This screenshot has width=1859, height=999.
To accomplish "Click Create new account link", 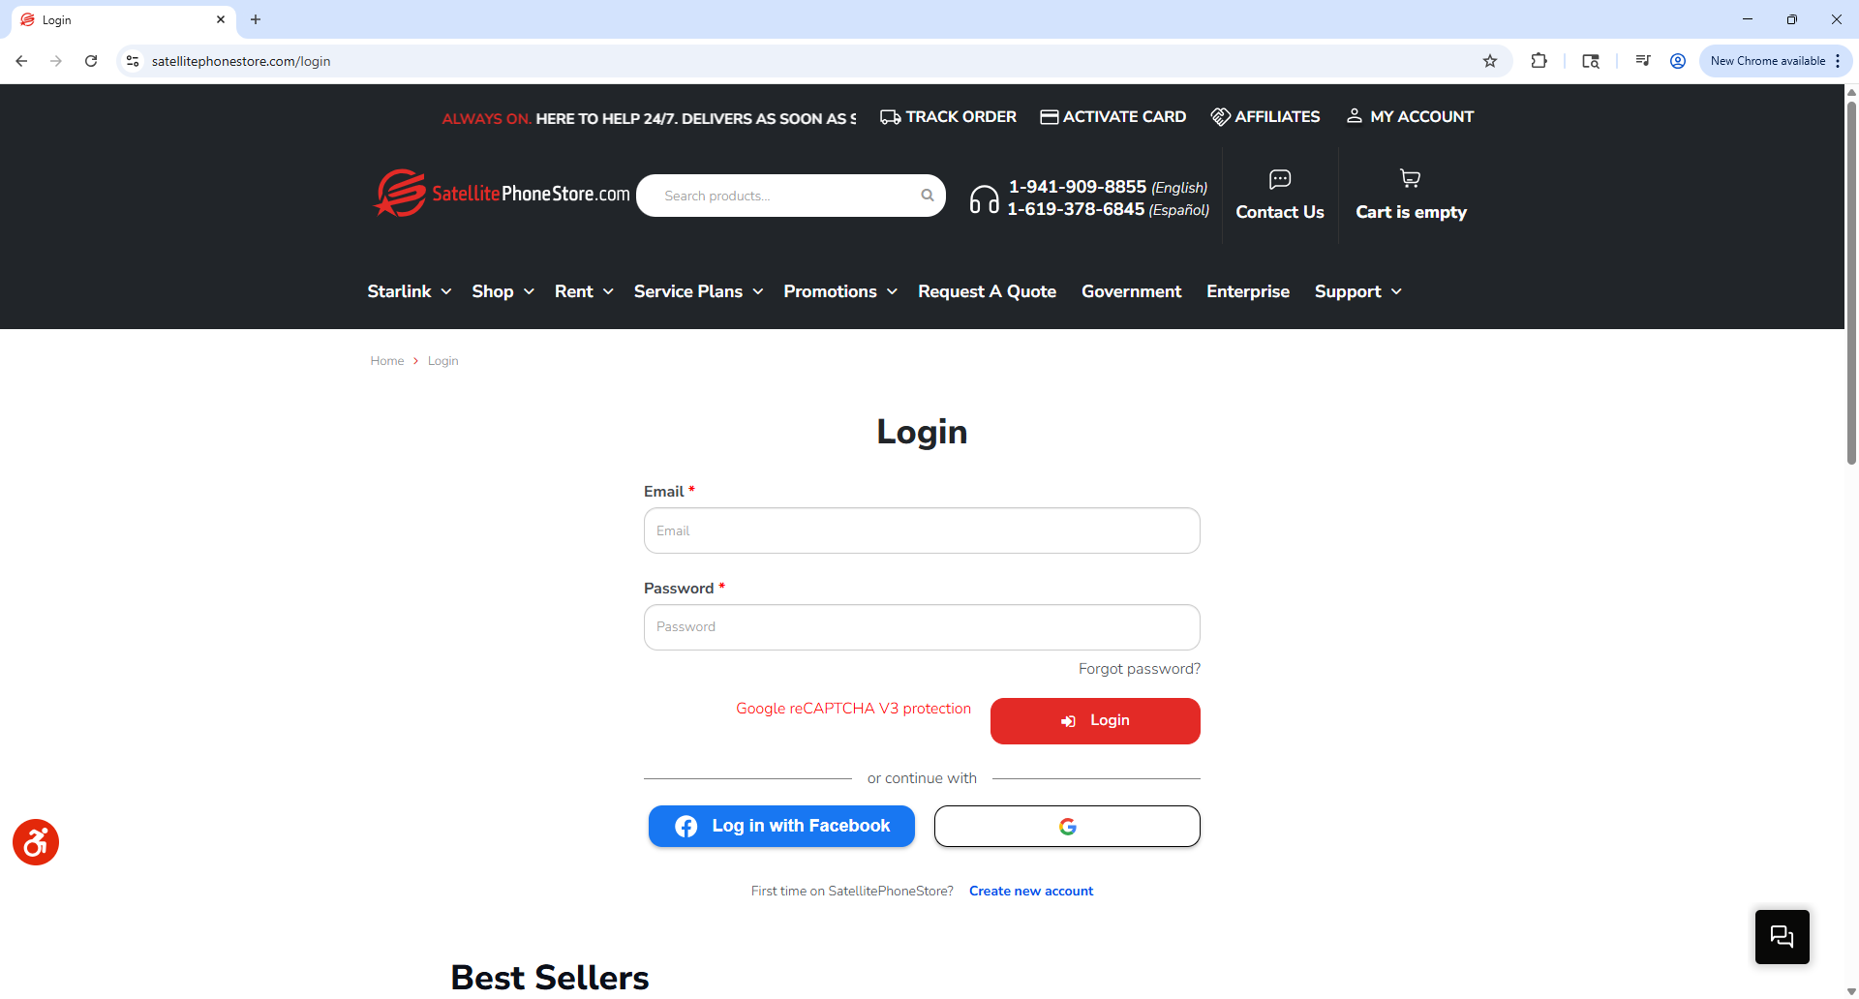I will [1031, 891].
